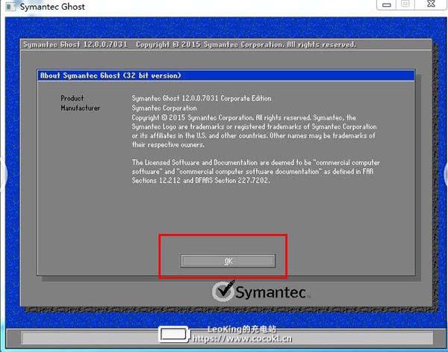The height and width of the screenshot is (352, 448).
Task: Maximize the Symantec Ghost window
Action: 405,4
